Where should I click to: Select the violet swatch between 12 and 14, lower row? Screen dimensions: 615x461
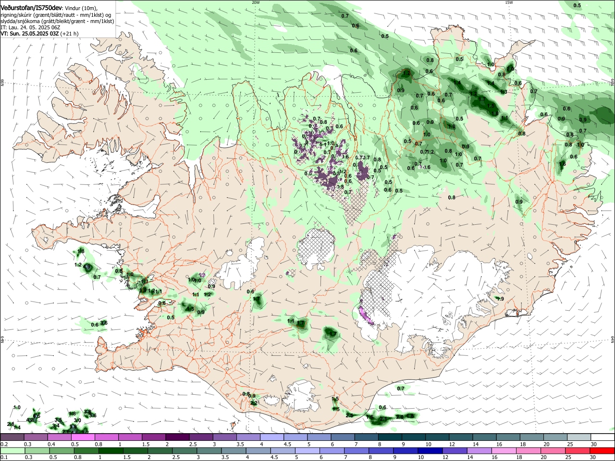pyautogui.click(x=455, y=450)
